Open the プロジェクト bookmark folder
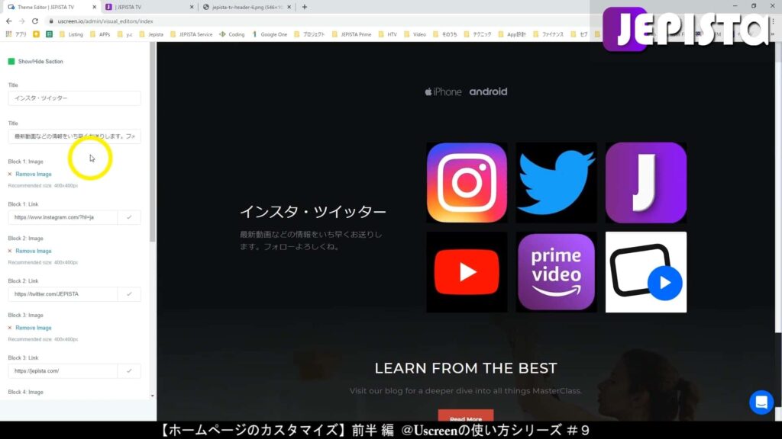782x439 pixels. click(309, 34)
